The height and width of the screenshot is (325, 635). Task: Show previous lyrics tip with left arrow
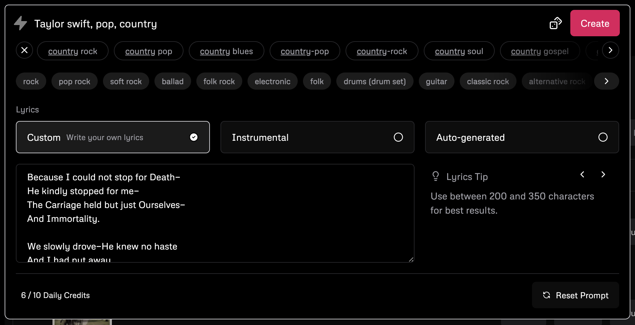(583, 174)
